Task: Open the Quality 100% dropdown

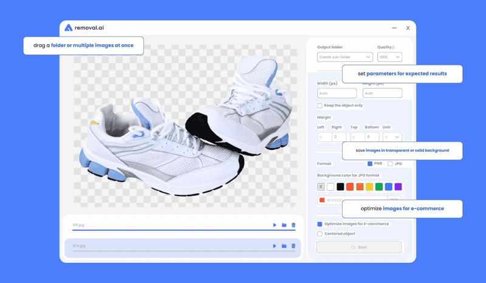Action: tap(389, 57)
